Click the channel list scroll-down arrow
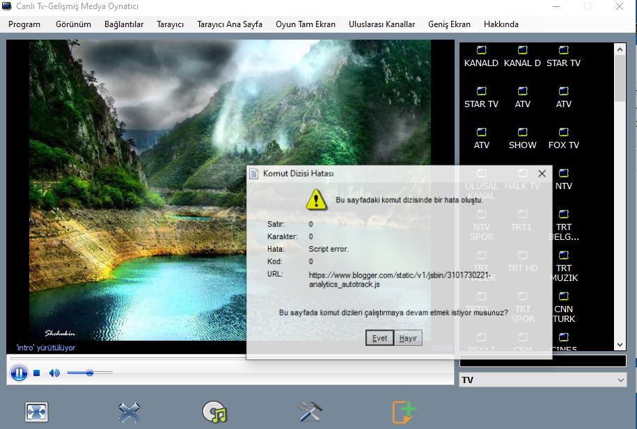 [620, 345]
